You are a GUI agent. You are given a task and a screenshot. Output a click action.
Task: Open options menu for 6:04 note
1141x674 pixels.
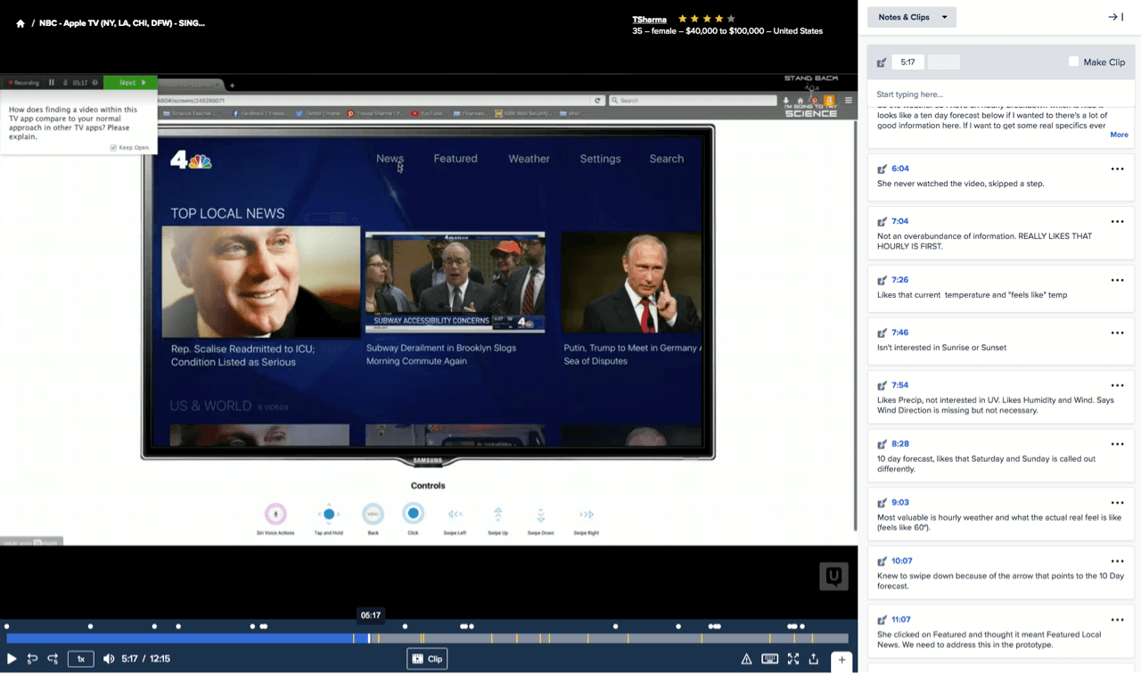[x=1117, y=169]
